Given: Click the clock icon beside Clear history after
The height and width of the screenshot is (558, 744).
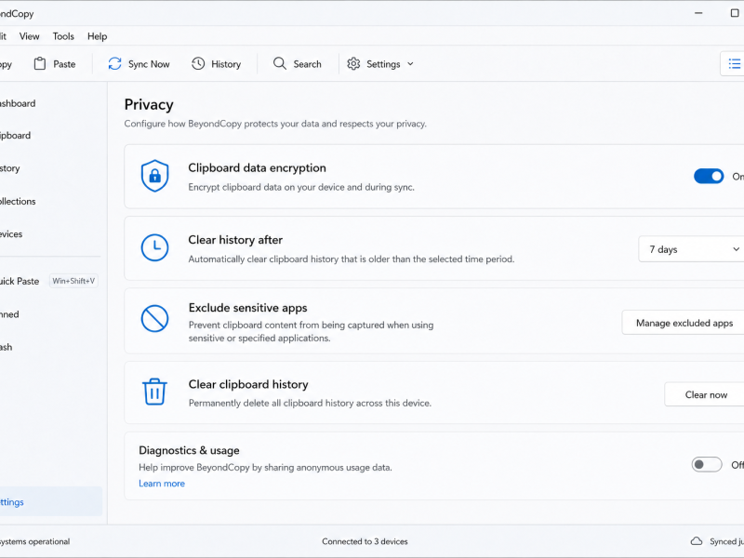Looking at the screenshot, I should tap(154, 247).
